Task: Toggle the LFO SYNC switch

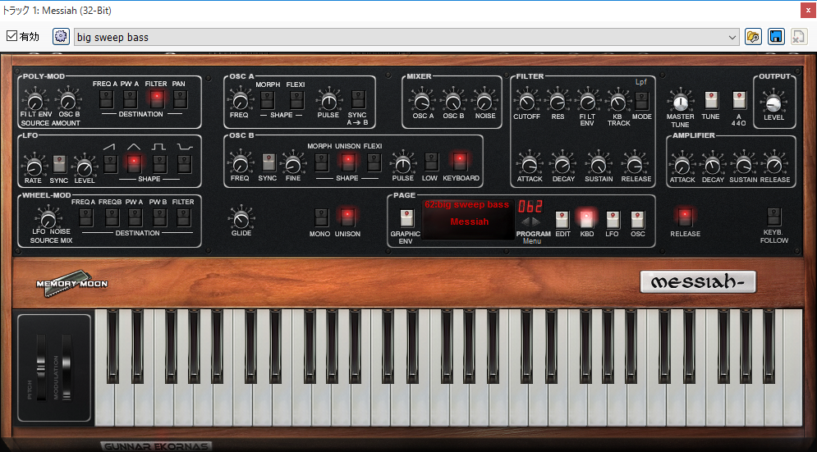Action: pos(59,164)
